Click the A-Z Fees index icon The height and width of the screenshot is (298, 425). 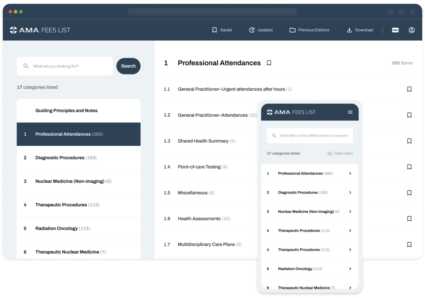pyautogui.click(x=329, y=154)
